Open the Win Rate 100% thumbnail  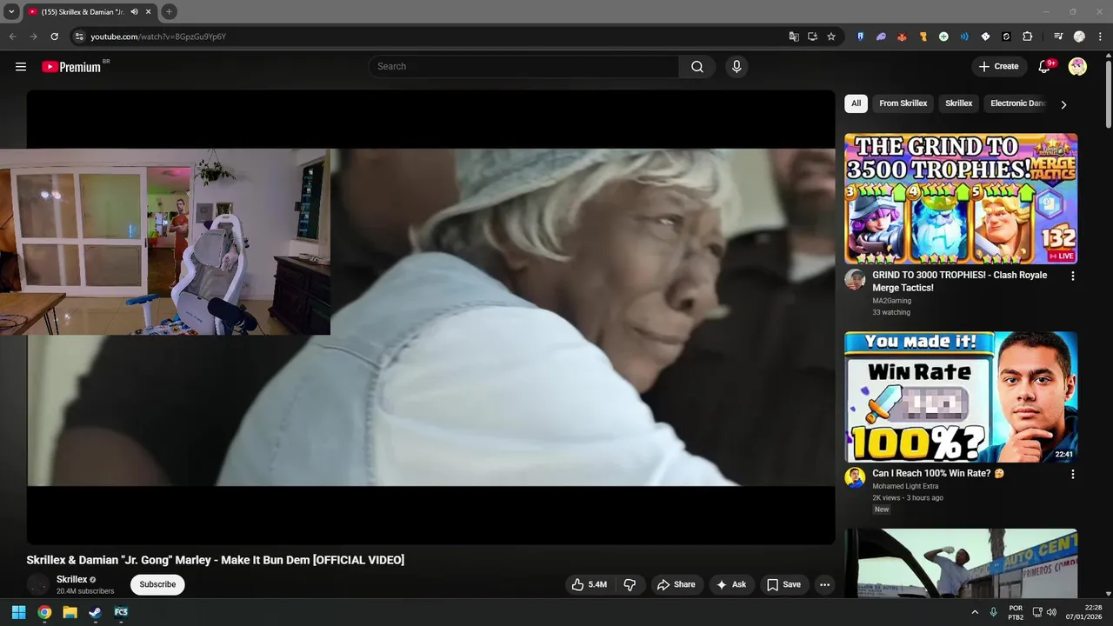pos(961,396)
